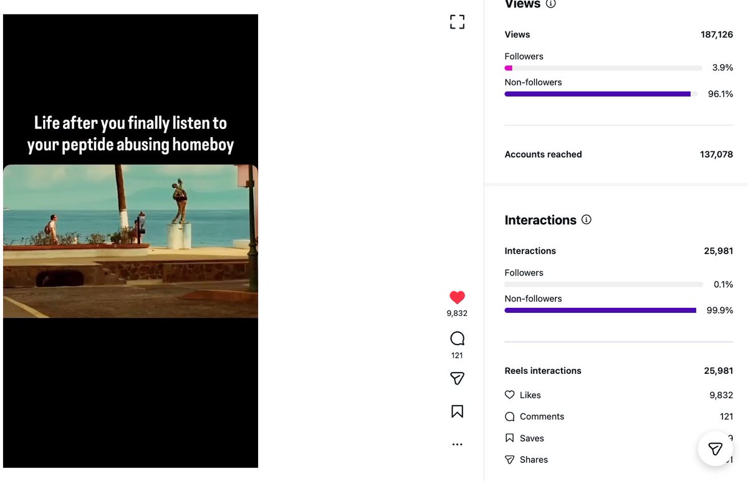Select the 9,832 value in Likes row

click(x=721, y=395)
